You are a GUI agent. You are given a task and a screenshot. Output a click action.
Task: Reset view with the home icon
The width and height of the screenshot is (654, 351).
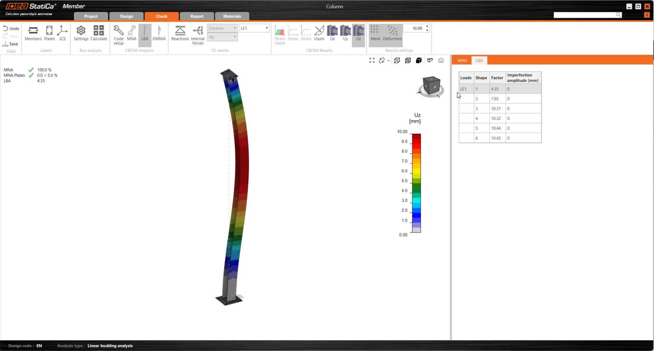(441, 60)
